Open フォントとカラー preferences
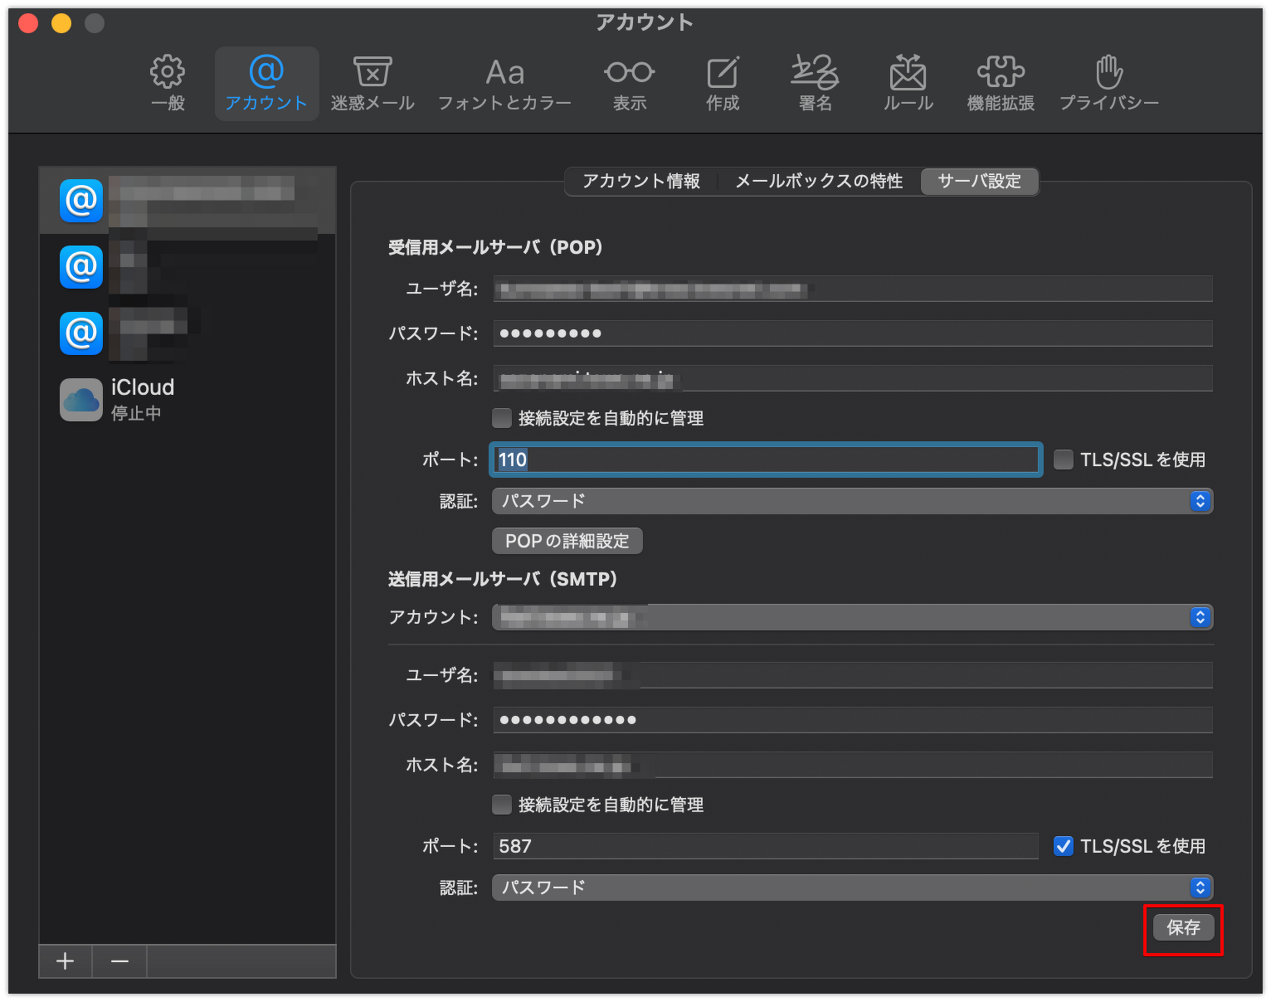 pyautogui.click(x=504, y=83)
